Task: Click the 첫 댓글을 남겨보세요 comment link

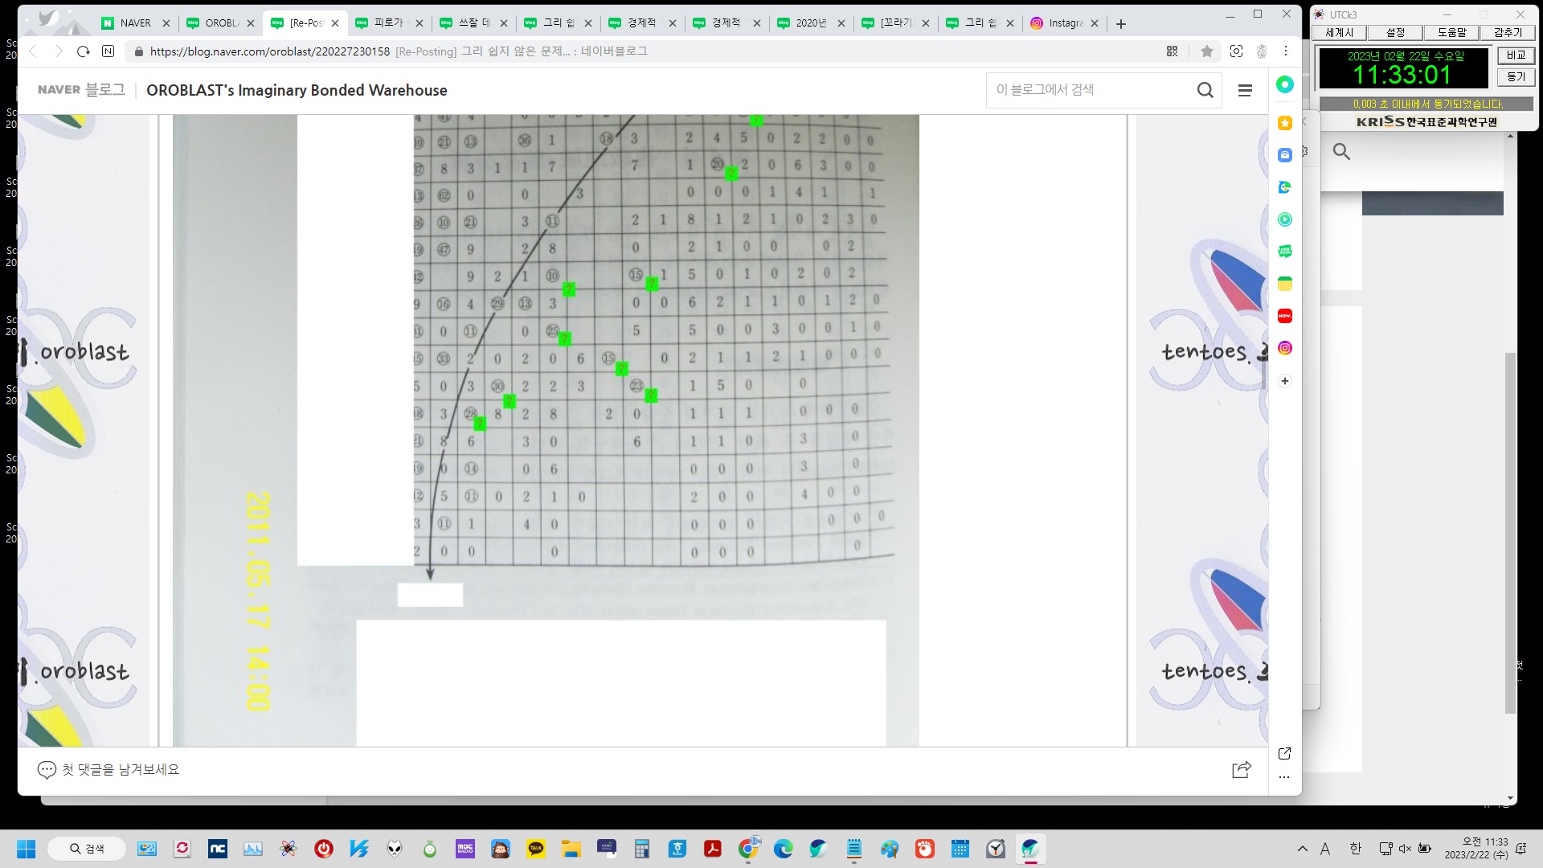Action: point(120,769)
